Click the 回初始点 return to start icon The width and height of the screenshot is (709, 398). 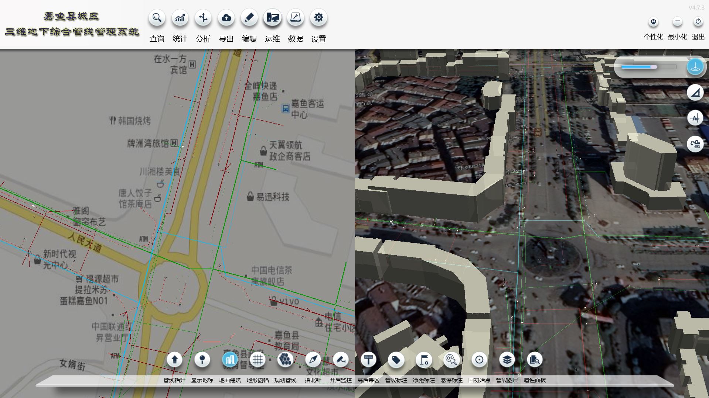click(x=479, y=360)
